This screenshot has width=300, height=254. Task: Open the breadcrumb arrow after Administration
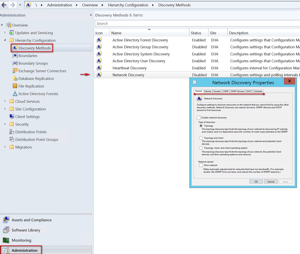pos(77,5)
